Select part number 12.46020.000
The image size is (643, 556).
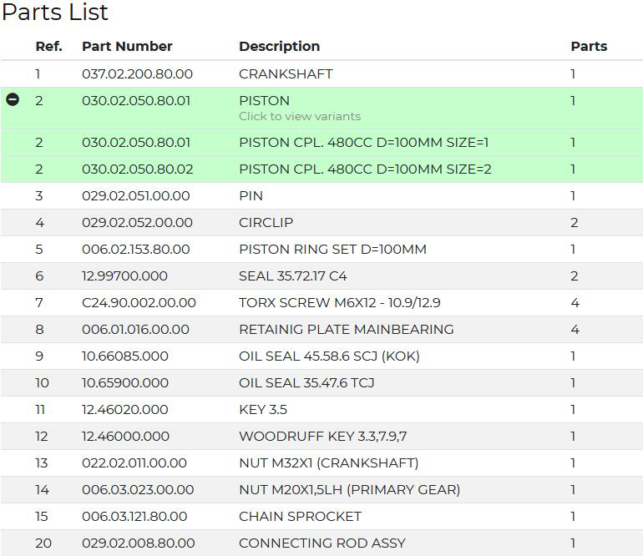[x=125, y=409]
